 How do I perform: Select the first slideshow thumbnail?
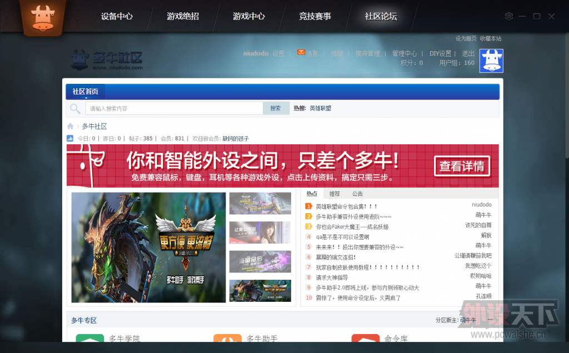point(260,203)
